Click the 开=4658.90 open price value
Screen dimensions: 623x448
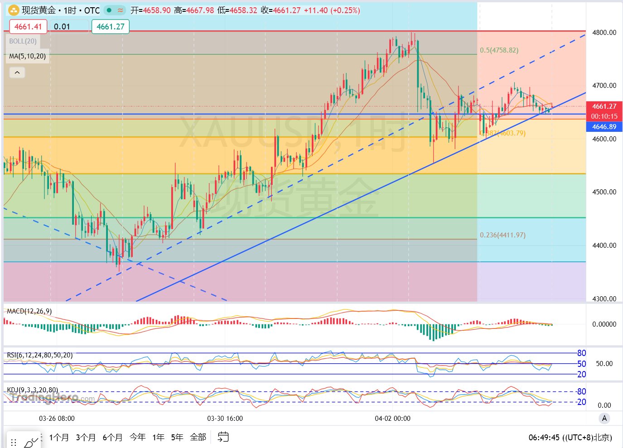coord(151,10)
